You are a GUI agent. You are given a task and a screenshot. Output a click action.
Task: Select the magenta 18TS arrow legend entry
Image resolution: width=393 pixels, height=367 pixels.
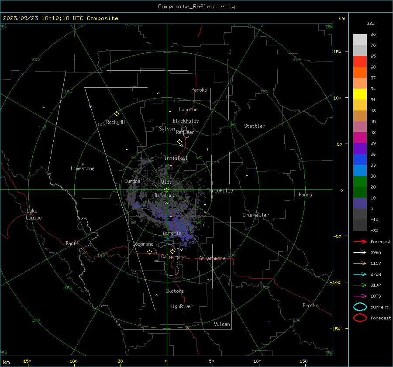359,296
